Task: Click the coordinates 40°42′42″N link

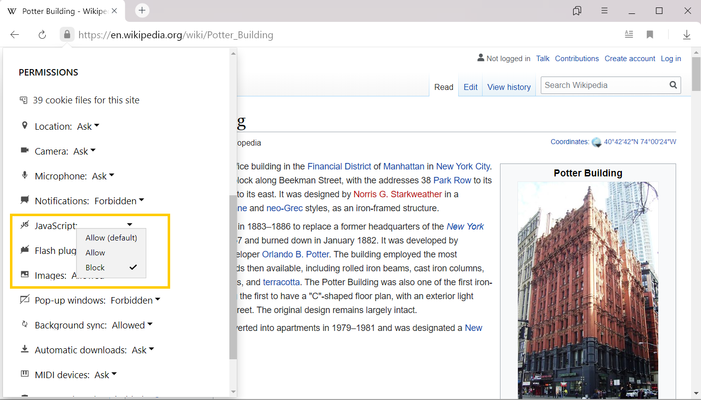Action: 640,142
